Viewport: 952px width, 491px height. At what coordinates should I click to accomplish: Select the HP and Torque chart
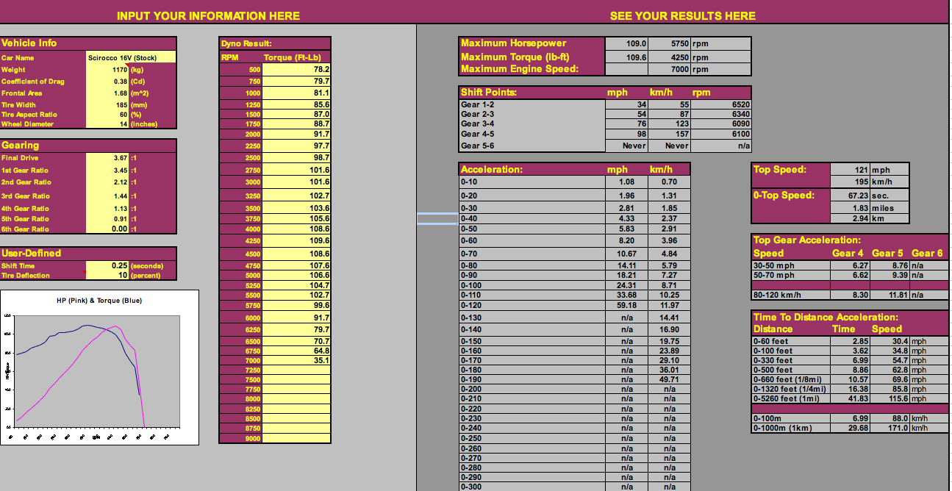click(x=99, y=368)
